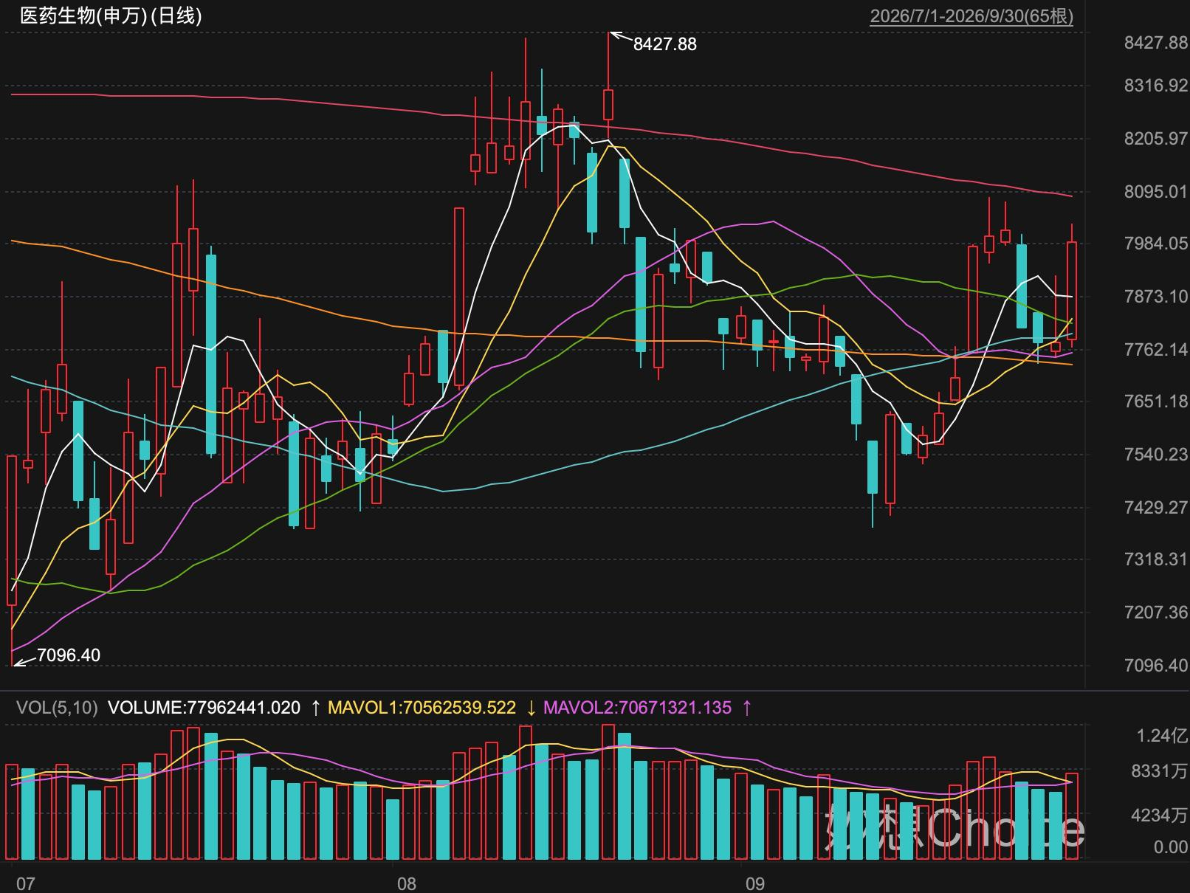The height and width of the screenshot is (893, 1190).
Task: Click the 8427.88 high price annotation
Action: click(664, 44)
